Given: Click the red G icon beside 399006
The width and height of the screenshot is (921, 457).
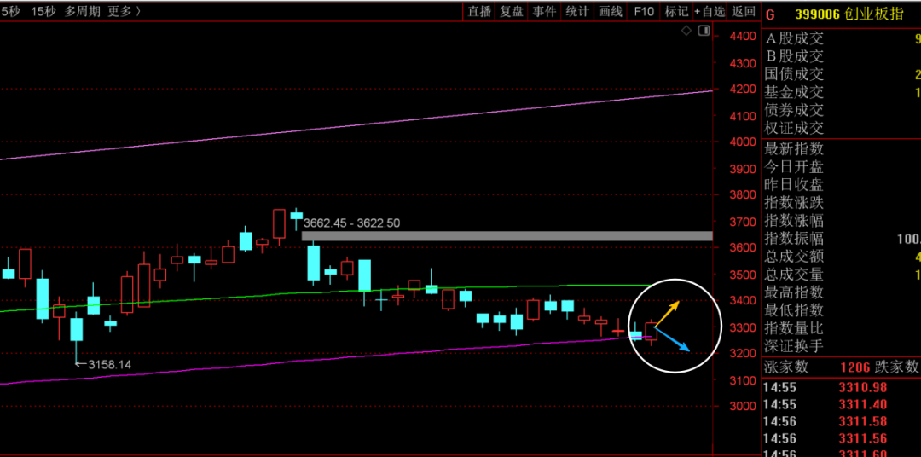Looking at the screenshot, I should 771,14.
